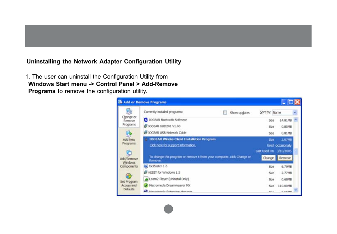Click IsoBuster 1.6 program icon
337x234 pixels.
(146, 166)
